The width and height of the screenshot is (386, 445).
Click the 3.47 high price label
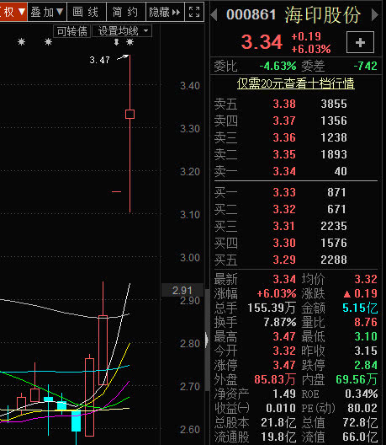point(99,60)
